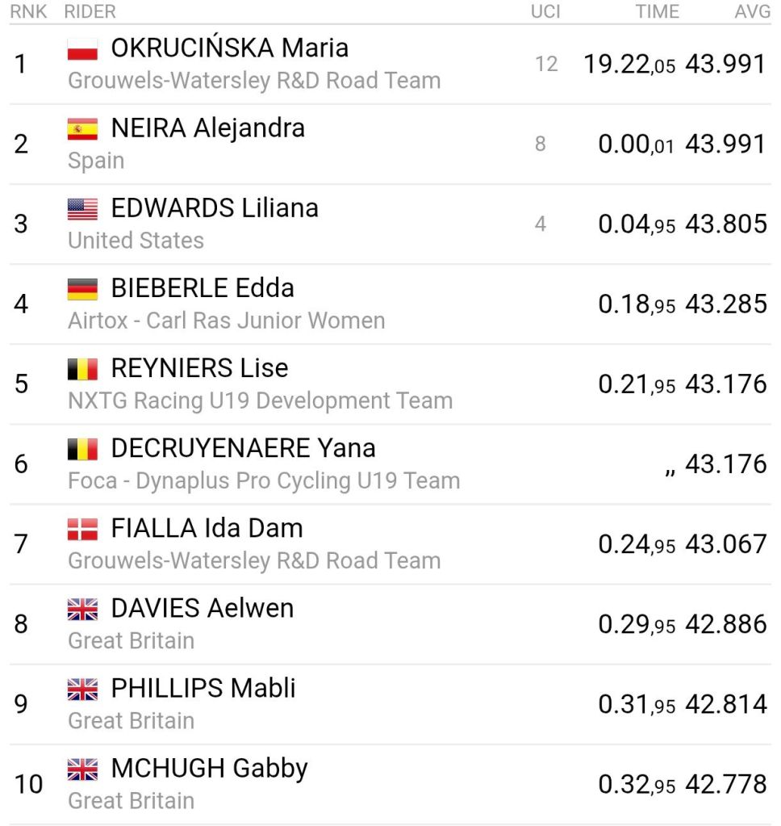781x826 pixels.
Task: Open NXTG Racing U19 Development Team page
Action: [x=260, y=400]
